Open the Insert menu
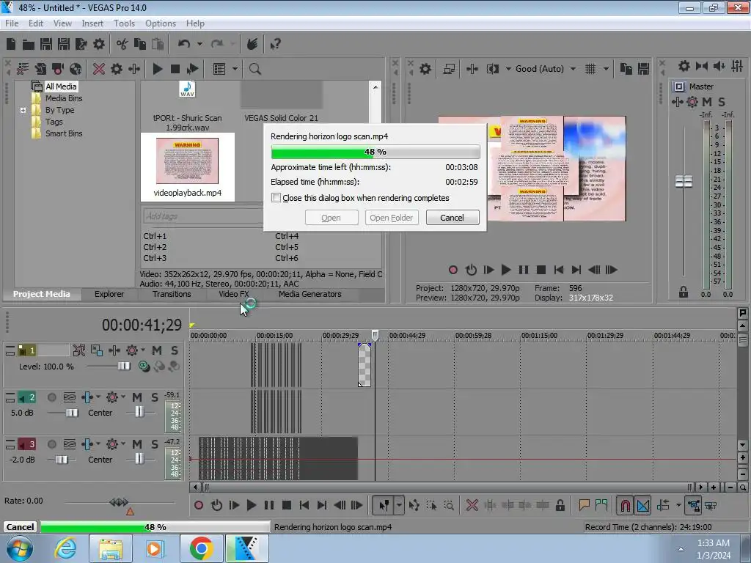751x563 pixels. [x=92, y=23]
